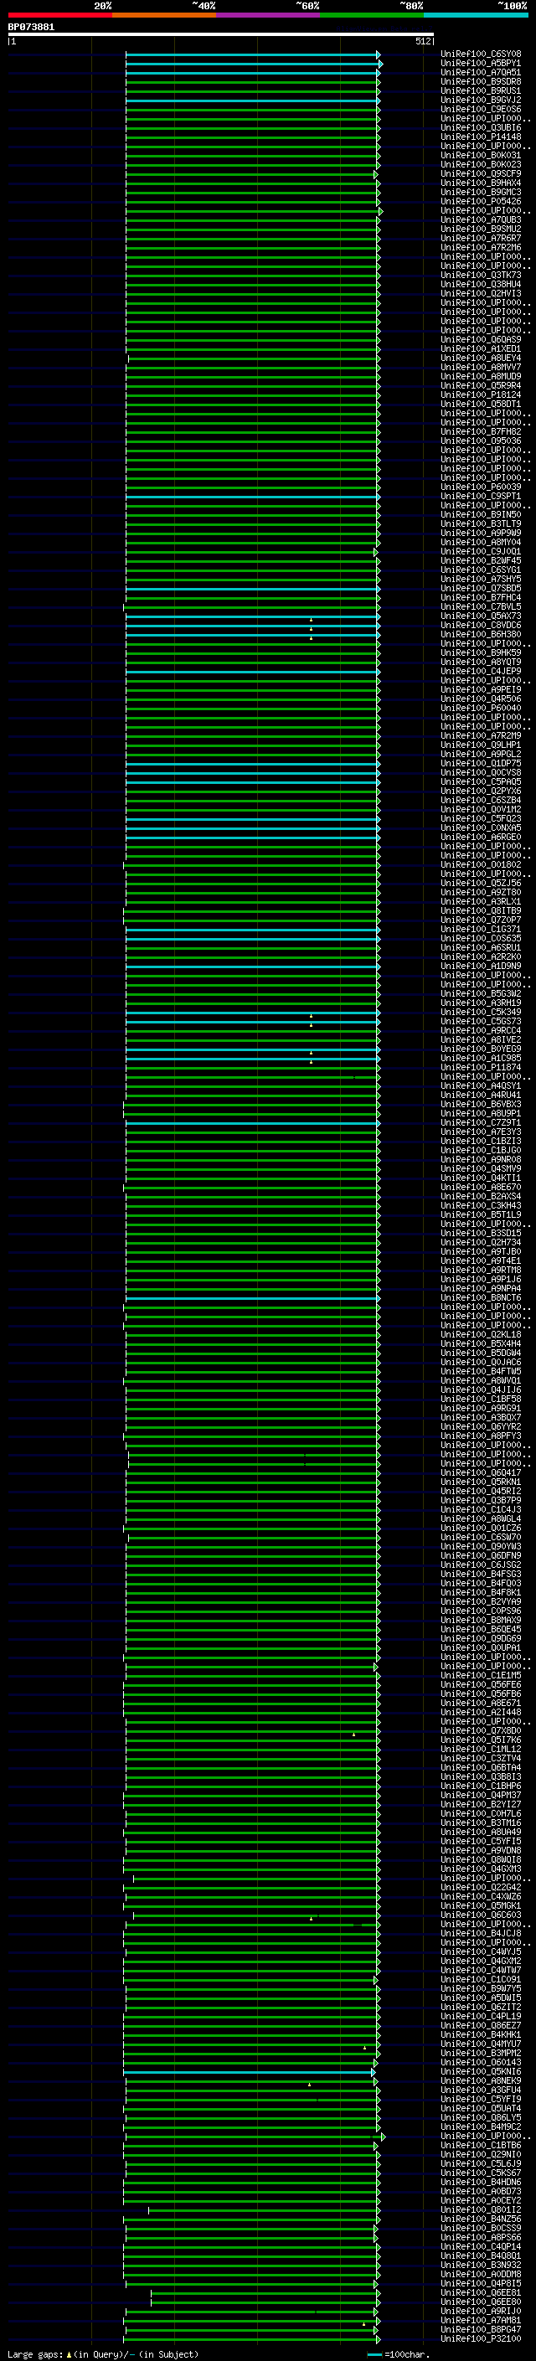Open hit UniRef100_A5BPY1
The height and width of the screenshot is (2361, 536).
(481, 64)
